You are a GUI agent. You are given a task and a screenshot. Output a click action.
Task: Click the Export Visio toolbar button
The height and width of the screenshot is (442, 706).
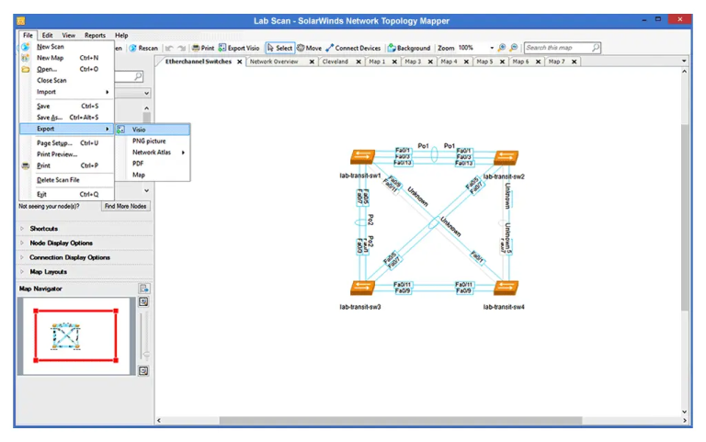coord(239,48)
